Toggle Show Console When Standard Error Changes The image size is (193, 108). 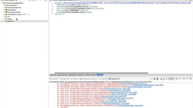point(173,79)
